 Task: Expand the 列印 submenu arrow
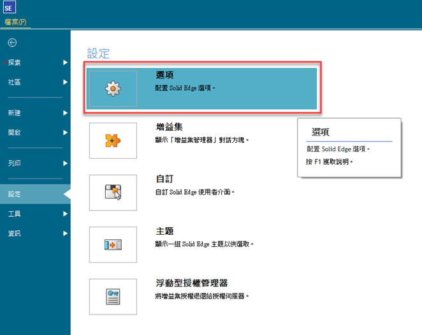(65, 163)
